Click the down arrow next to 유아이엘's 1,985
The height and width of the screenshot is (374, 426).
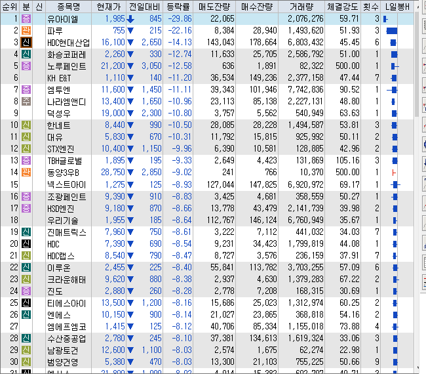pyautogui.click(x=130, y=19)
